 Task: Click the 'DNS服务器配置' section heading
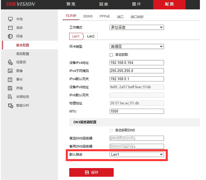(x=85, y=122)
